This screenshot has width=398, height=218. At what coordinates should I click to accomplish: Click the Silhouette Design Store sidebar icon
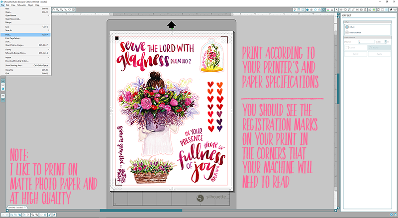[3, 89]
